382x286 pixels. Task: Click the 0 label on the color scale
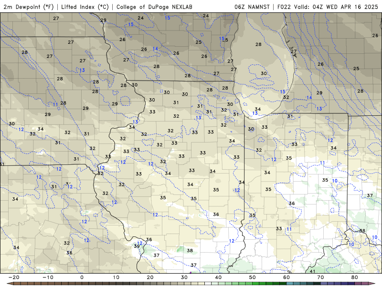82,277
